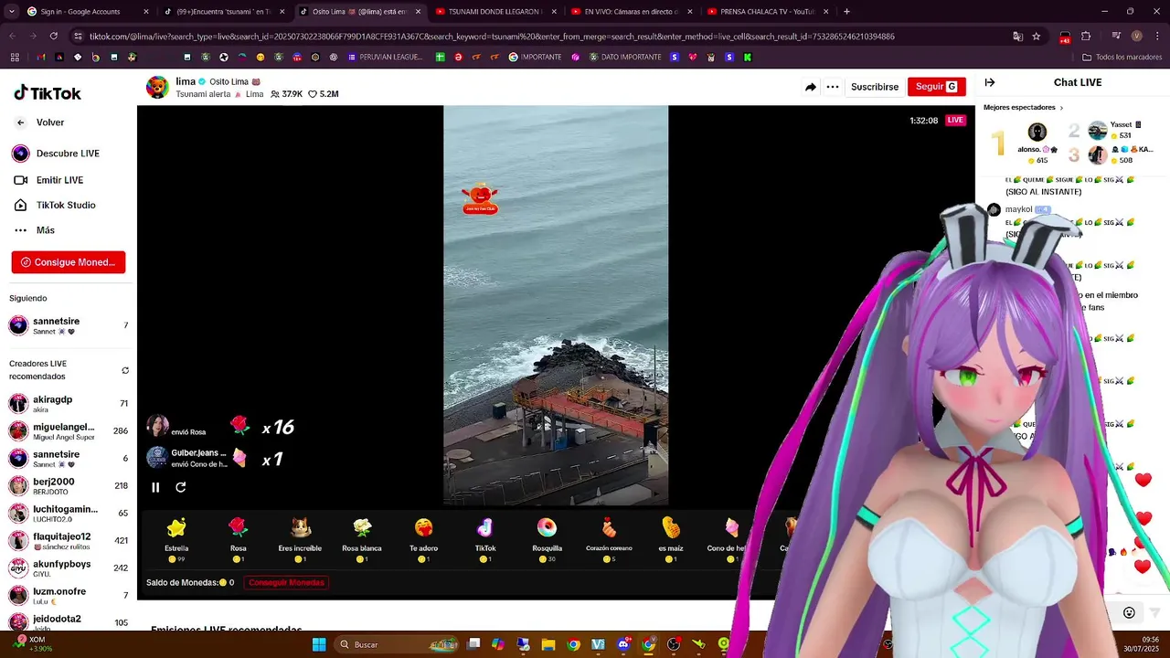
Task: Pause the live stream video
Action: point(155,487)
